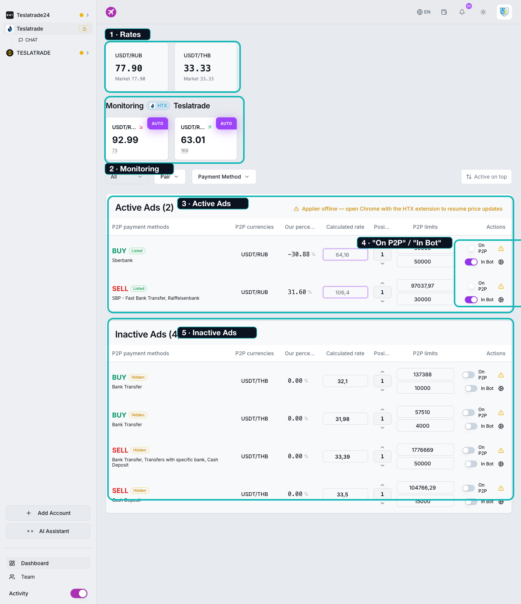Screen dimensions: 521x604
Task: Expand the Teslatrade24 account chevron
Action: (88, 15)
